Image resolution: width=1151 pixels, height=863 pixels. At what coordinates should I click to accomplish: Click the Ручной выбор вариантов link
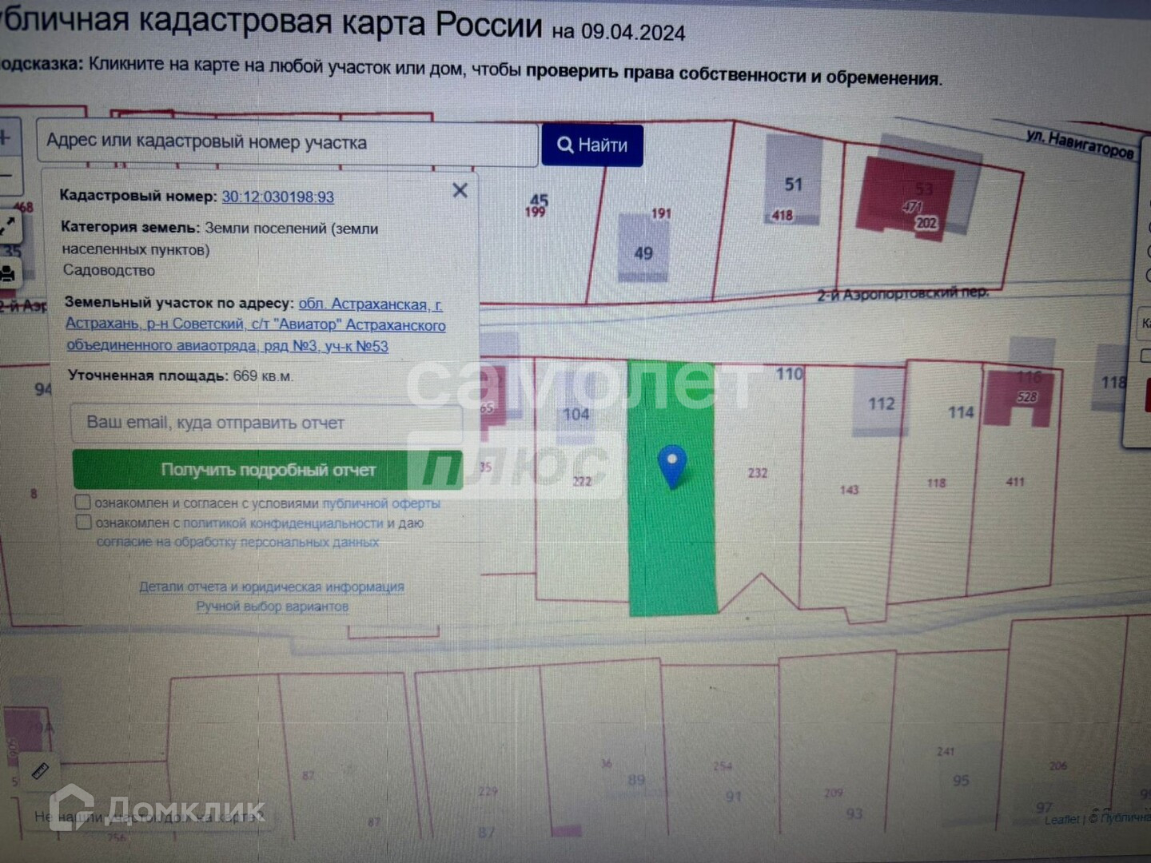click(x=273, y=606)
